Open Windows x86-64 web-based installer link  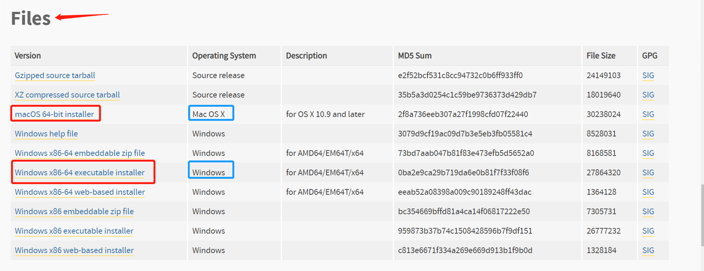tap(80, 192)
